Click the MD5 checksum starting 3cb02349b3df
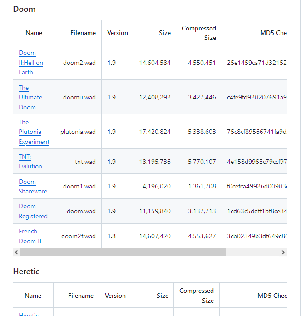Viewport: 301px width, 316px height. pyautogui.click(x=257, y=236)
